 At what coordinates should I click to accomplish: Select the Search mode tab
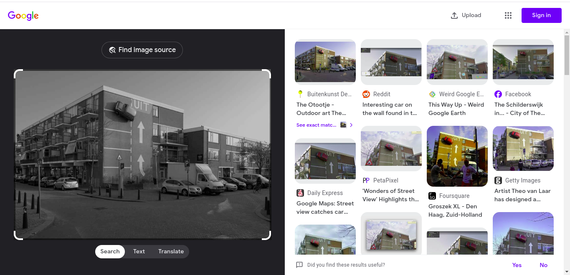coord(110,251)
